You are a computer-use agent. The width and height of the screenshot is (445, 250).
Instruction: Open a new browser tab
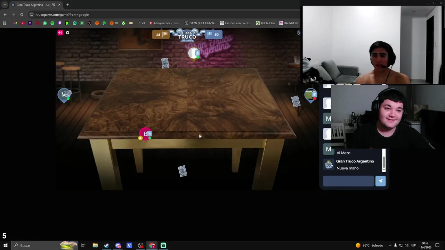pos(67,5)
